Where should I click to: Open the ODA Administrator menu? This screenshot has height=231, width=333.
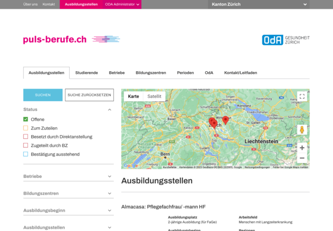[x=122, y=4]
